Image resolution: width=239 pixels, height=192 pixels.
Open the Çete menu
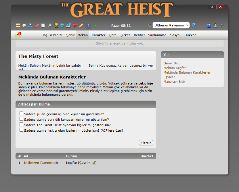coord(113,35)
